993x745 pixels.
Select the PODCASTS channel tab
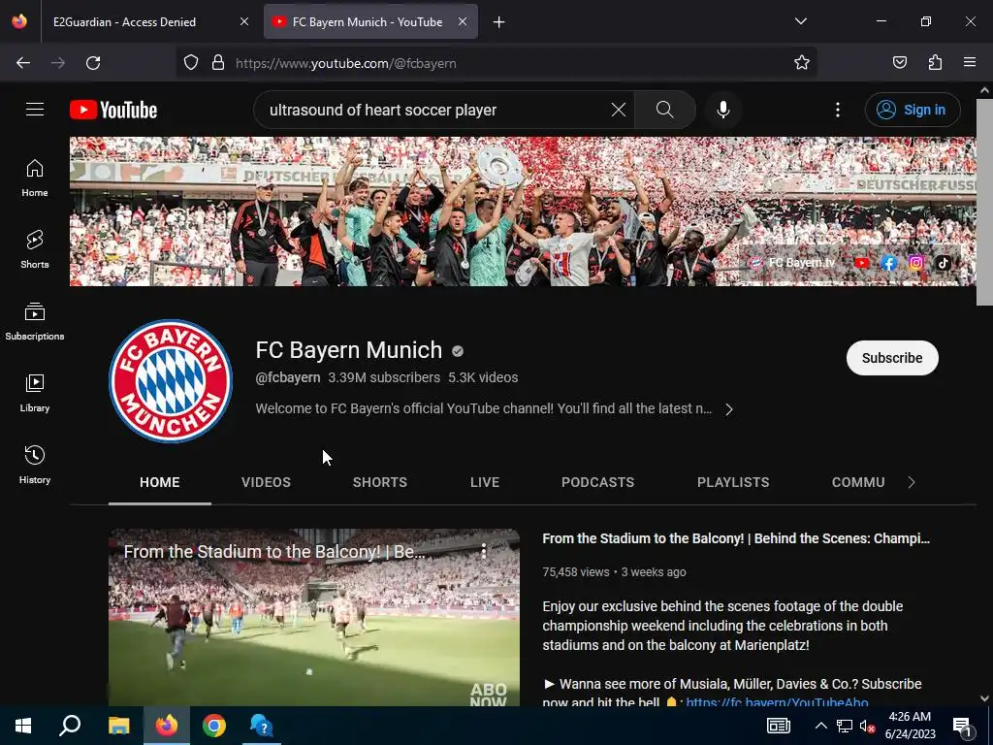click(597, 482)
